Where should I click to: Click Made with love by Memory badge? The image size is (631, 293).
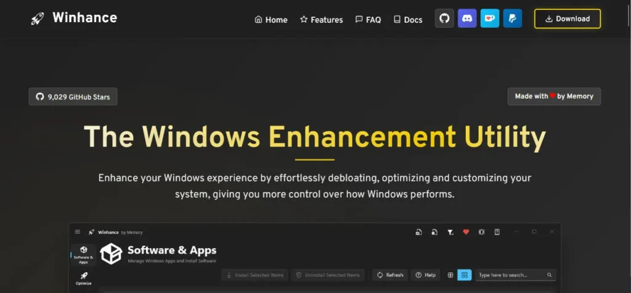tap(554, 97)
